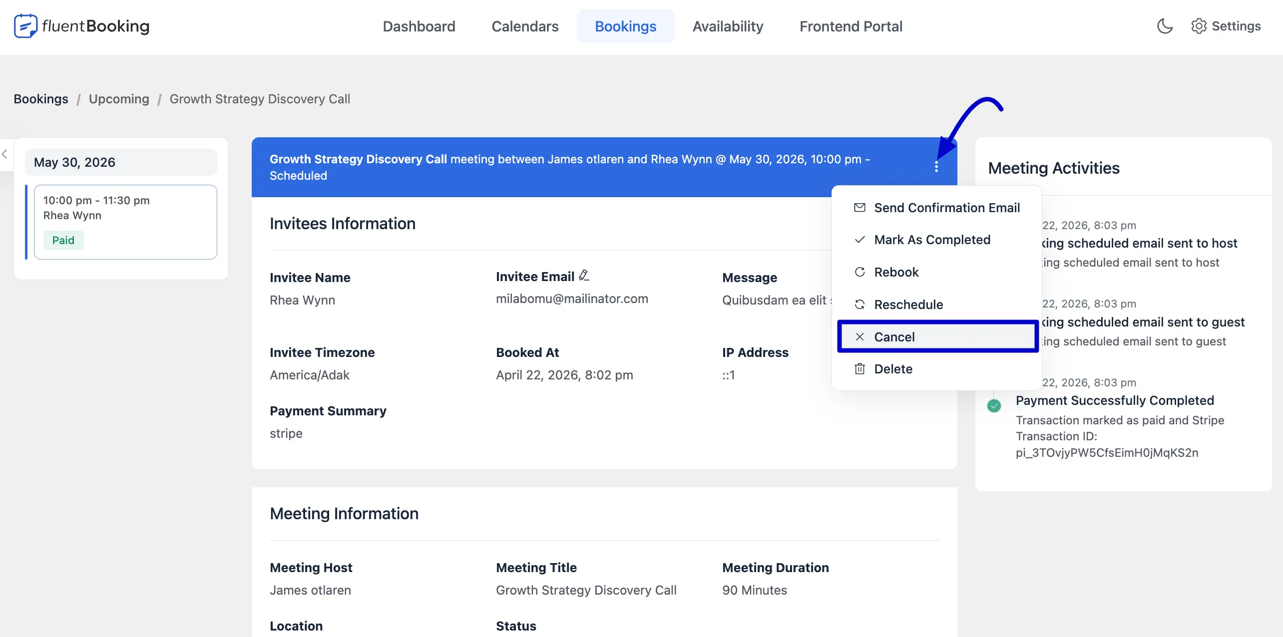
Task: Click the blue booking title banner text
Action: [x=569, y=167]
